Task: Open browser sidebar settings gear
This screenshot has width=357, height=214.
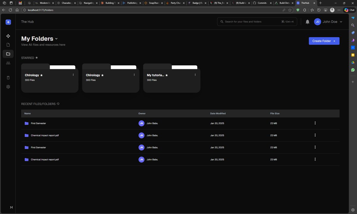Action: pyautogui.click(x=353, y=210)
